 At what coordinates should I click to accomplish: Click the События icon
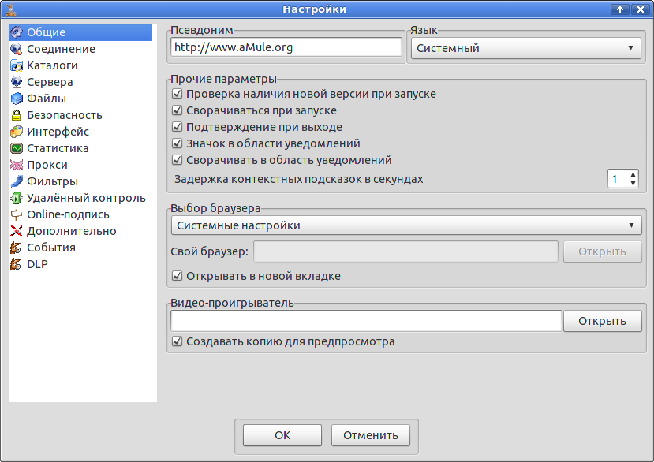pyautogui.click(x=17, y=248)
